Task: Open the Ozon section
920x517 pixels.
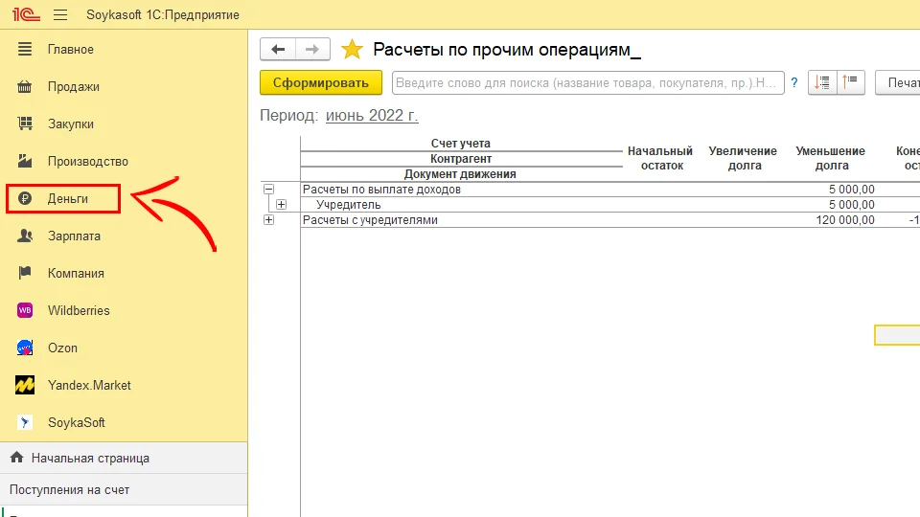Action: coord(62,348)
